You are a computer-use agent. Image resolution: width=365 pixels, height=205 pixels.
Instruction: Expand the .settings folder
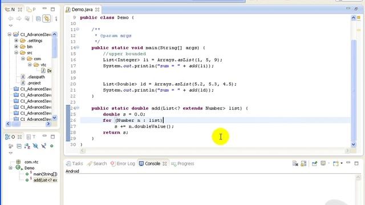pyautogui.click(x=16, y=40)
